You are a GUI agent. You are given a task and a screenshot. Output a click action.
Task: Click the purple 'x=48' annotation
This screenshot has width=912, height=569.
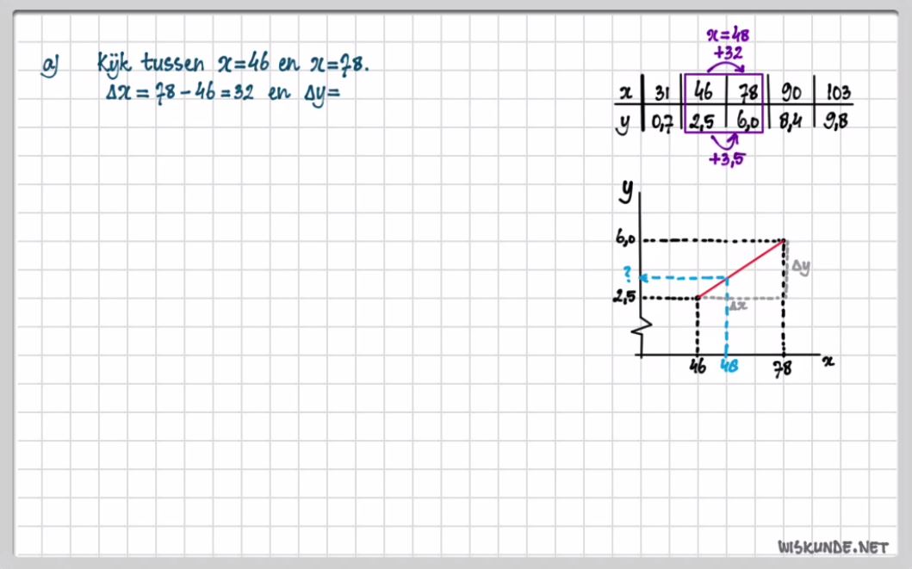tap(728, 37)
